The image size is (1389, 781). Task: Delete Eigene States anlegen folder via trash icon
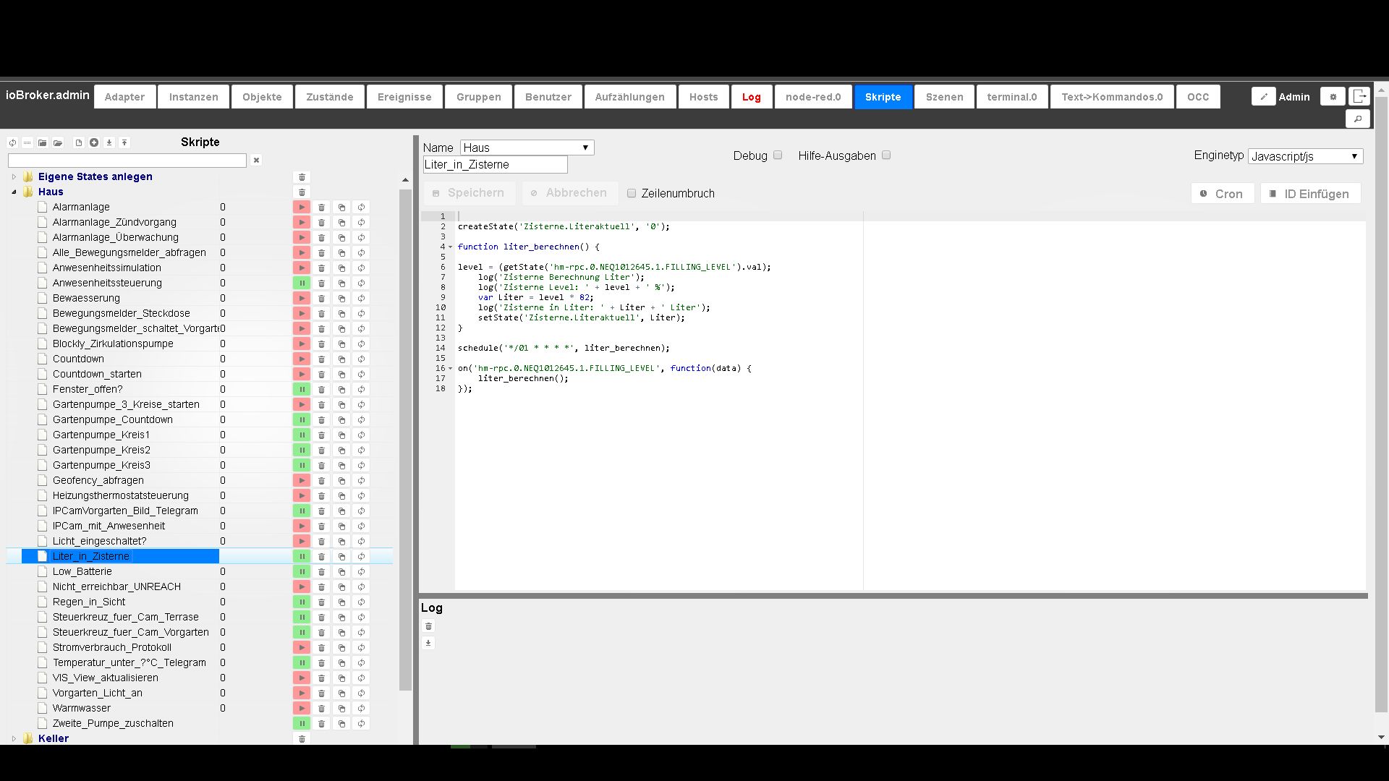[302, 177]
